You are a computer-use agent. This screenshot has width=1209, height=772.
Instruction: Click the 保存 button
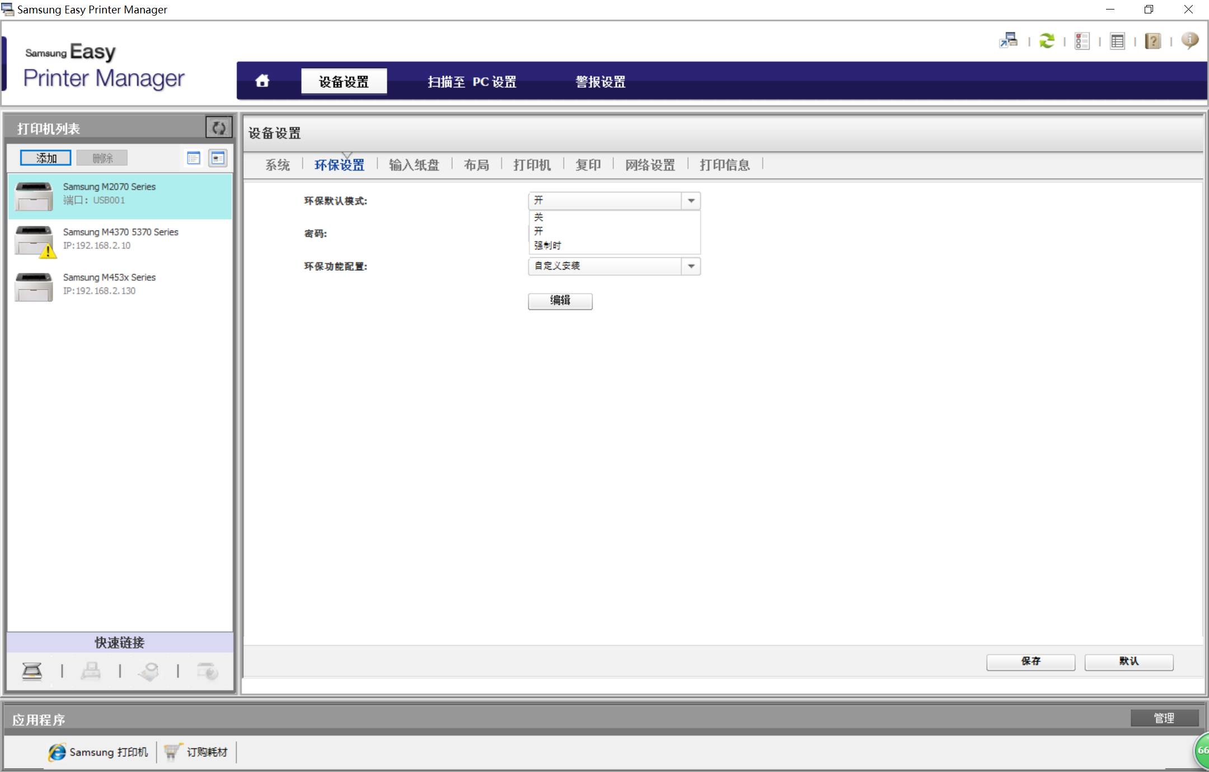pyautogui.click(x=1030, y=662)
